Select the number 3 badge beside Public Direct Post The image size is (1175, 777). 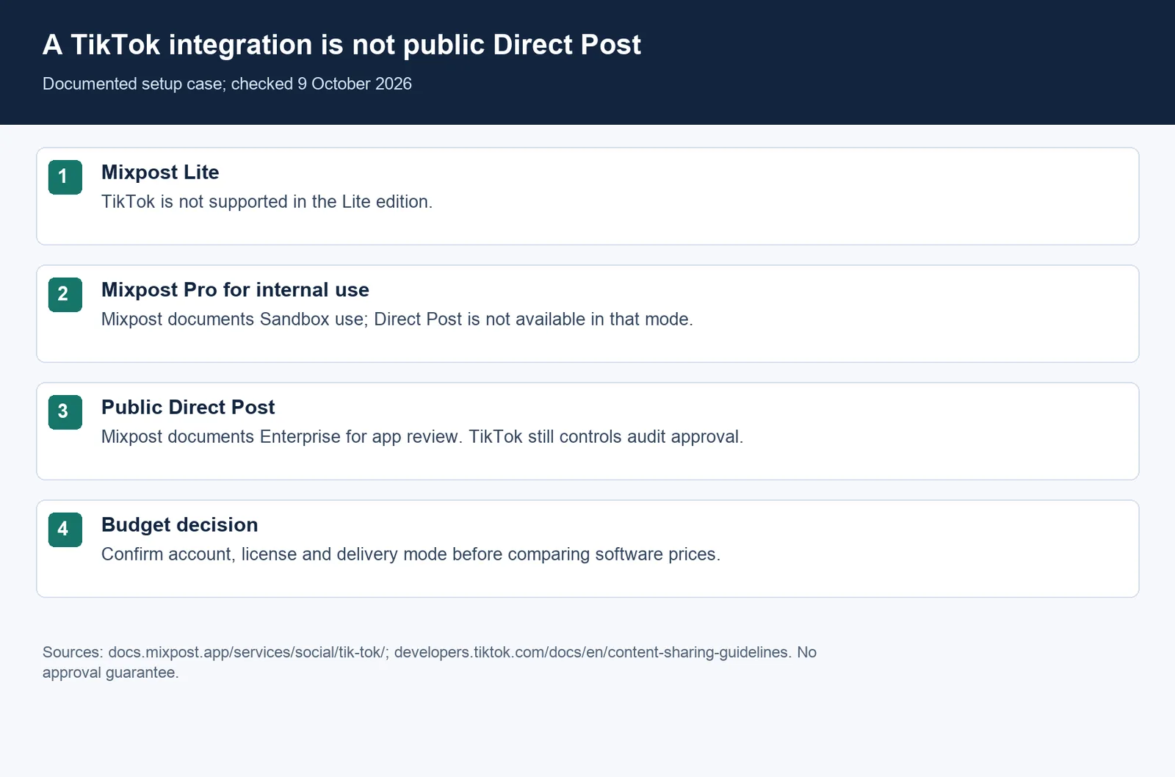click(x=65, y=412)
